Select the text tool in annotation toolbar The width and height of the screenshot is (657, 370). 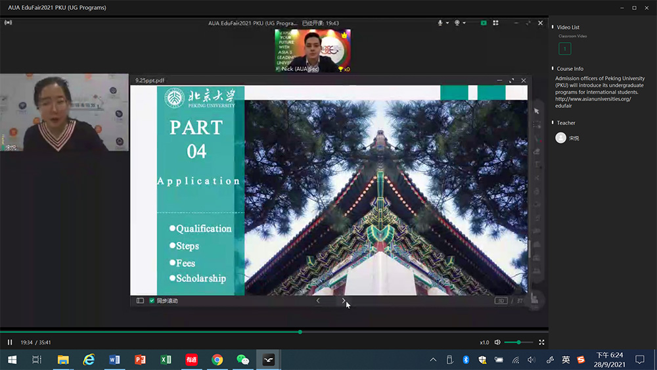(x=537, y=165)
